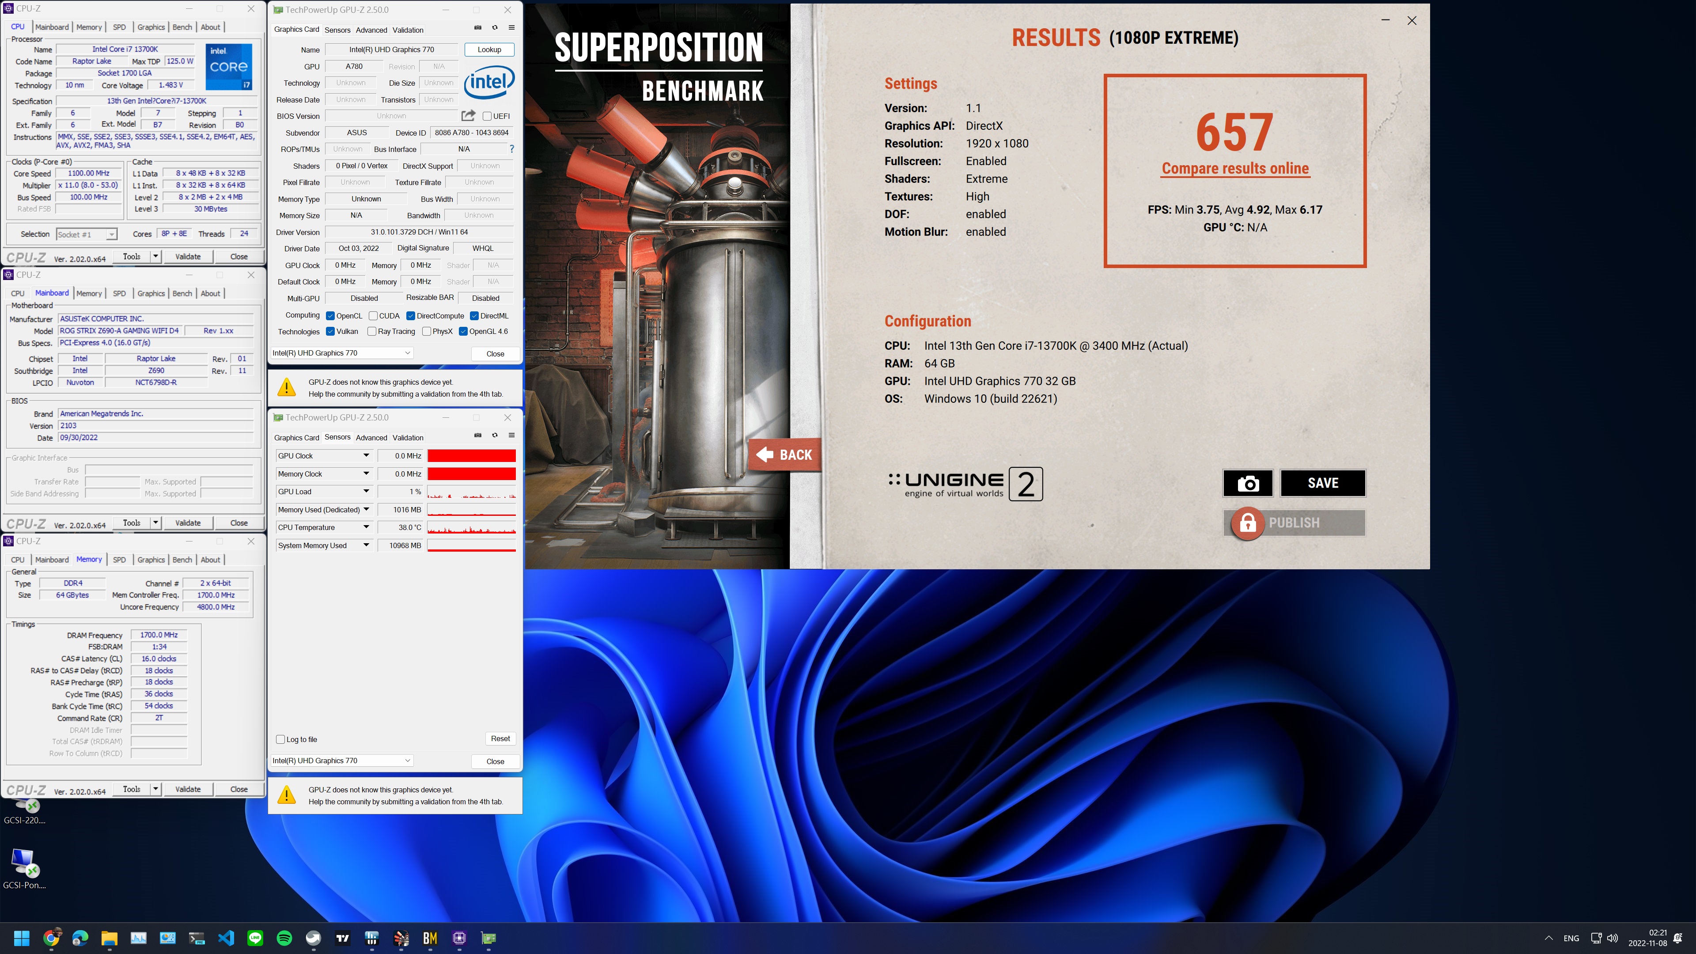Click the GPU Clock red sensor graph
This screenshot has height=954, width=1696.
(x=471, y=456)
